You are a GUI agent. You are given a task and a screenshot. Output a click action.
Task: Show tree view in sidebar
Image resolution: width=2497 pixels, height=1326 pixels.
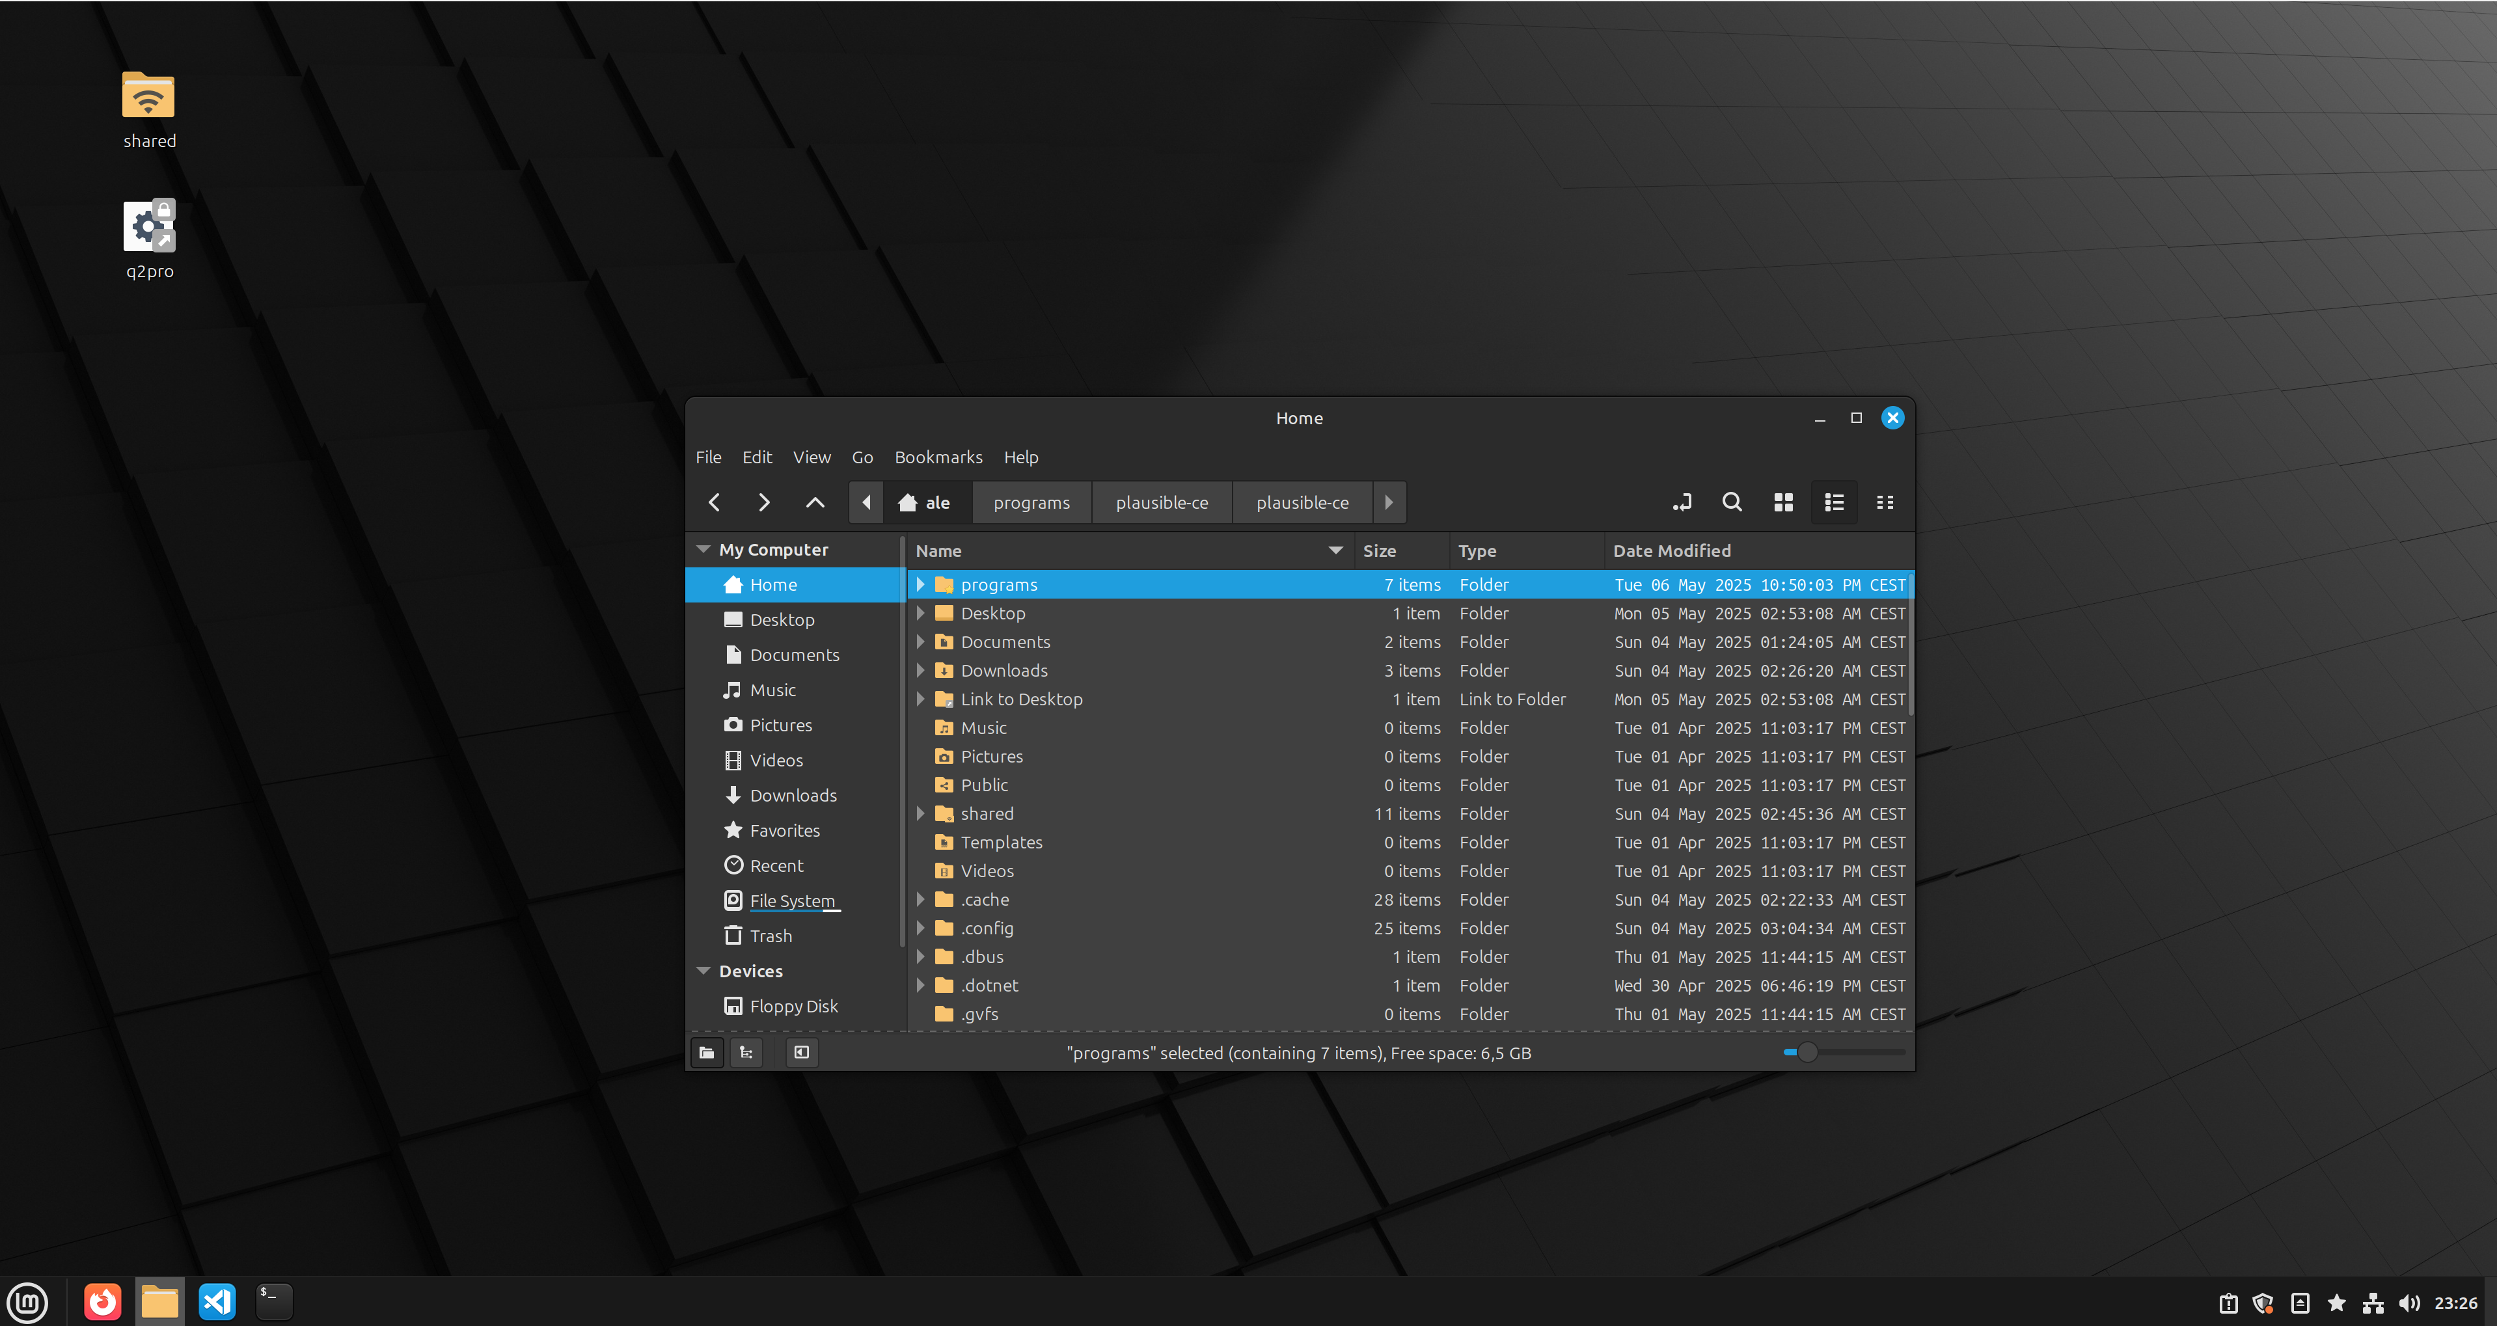(x=745, y=1053)
